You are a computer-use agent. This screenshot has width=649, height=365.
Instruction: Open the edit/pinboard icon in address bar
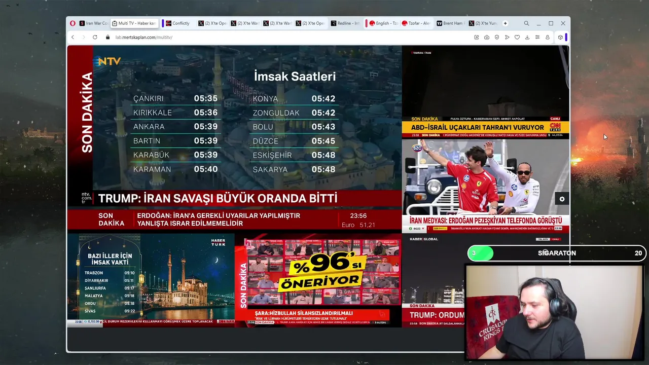tap(477, 37)
